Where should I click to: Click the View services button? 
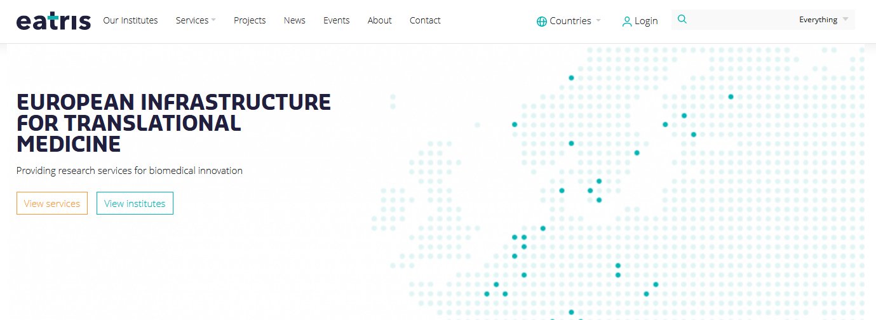[x=52, y=203]
